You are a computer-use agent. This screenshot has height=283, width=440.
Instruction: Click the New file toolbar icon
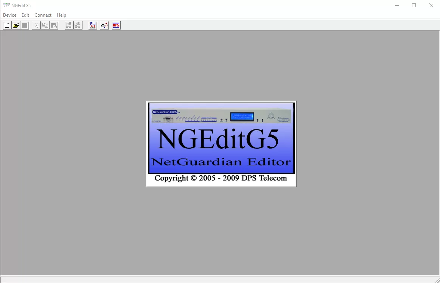(7, 25)
